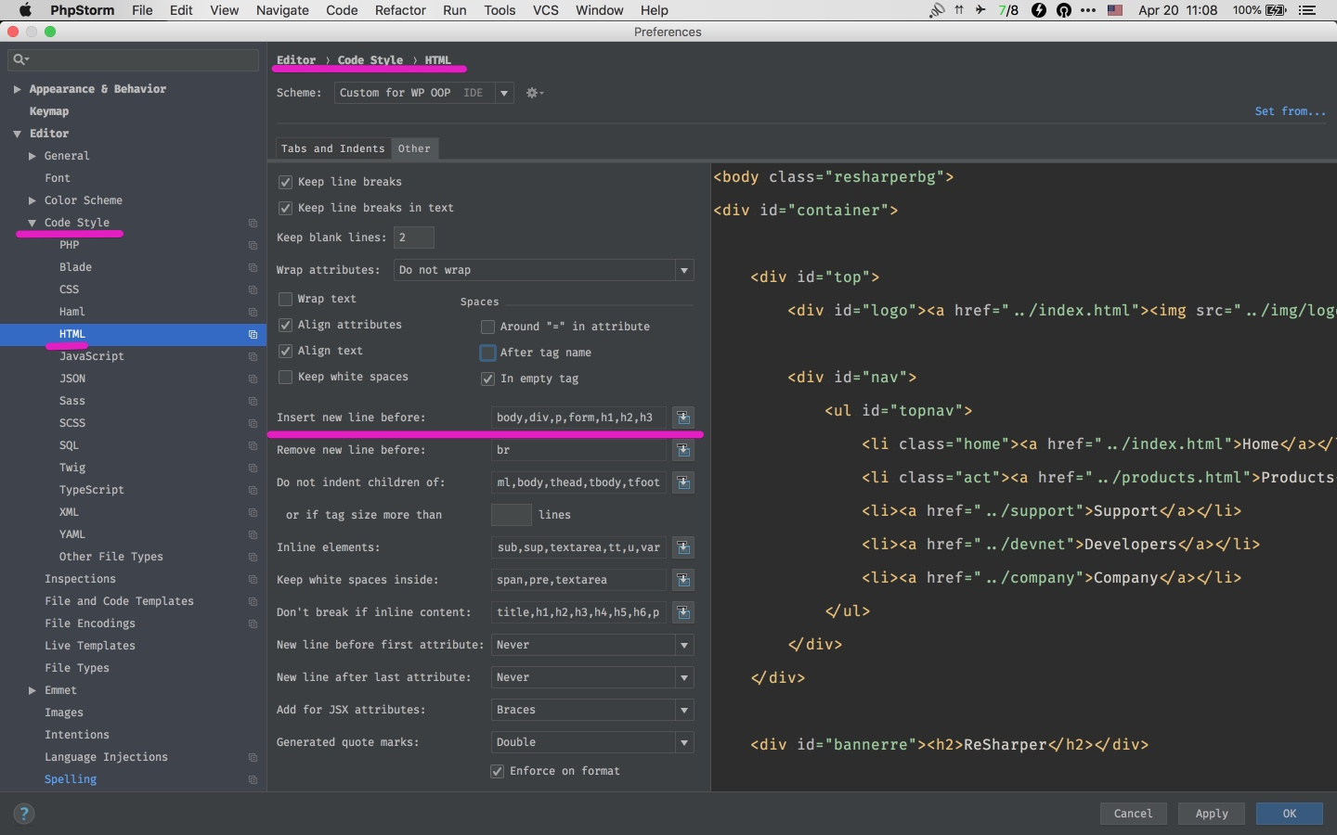Image resolution: width=1337 pixels, height=835 pixels.
Task: Open the VCS menu
Action: click(545, 10)
